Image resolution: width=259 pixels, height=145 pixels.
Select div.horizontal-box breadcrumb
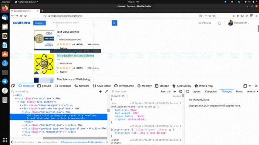tap(47, 142)
